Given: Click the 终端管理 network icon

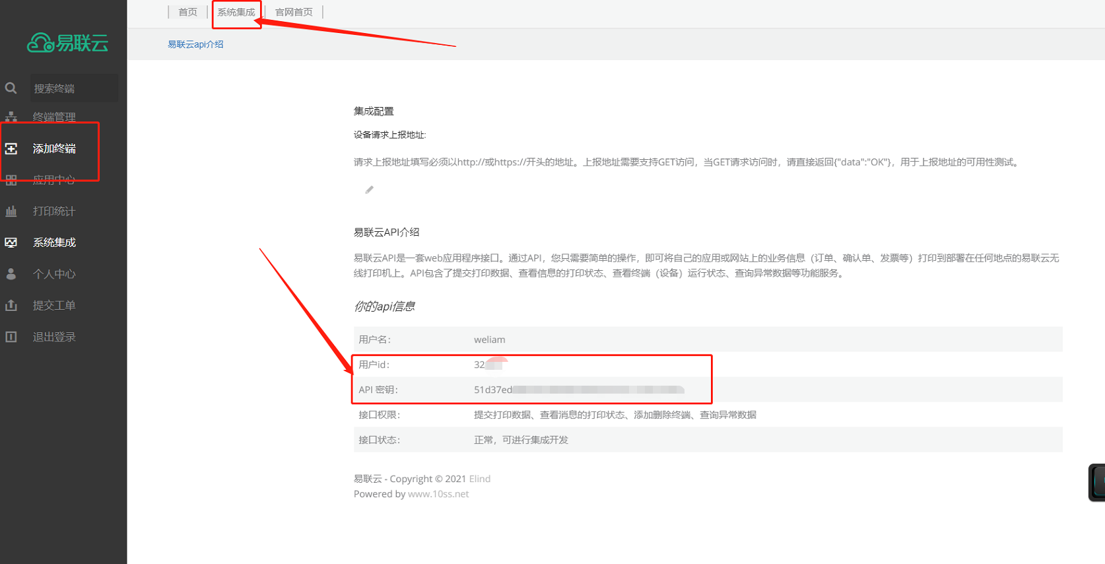Looking at the screenshot, I should pyautogui.click(x=11, y=117).
